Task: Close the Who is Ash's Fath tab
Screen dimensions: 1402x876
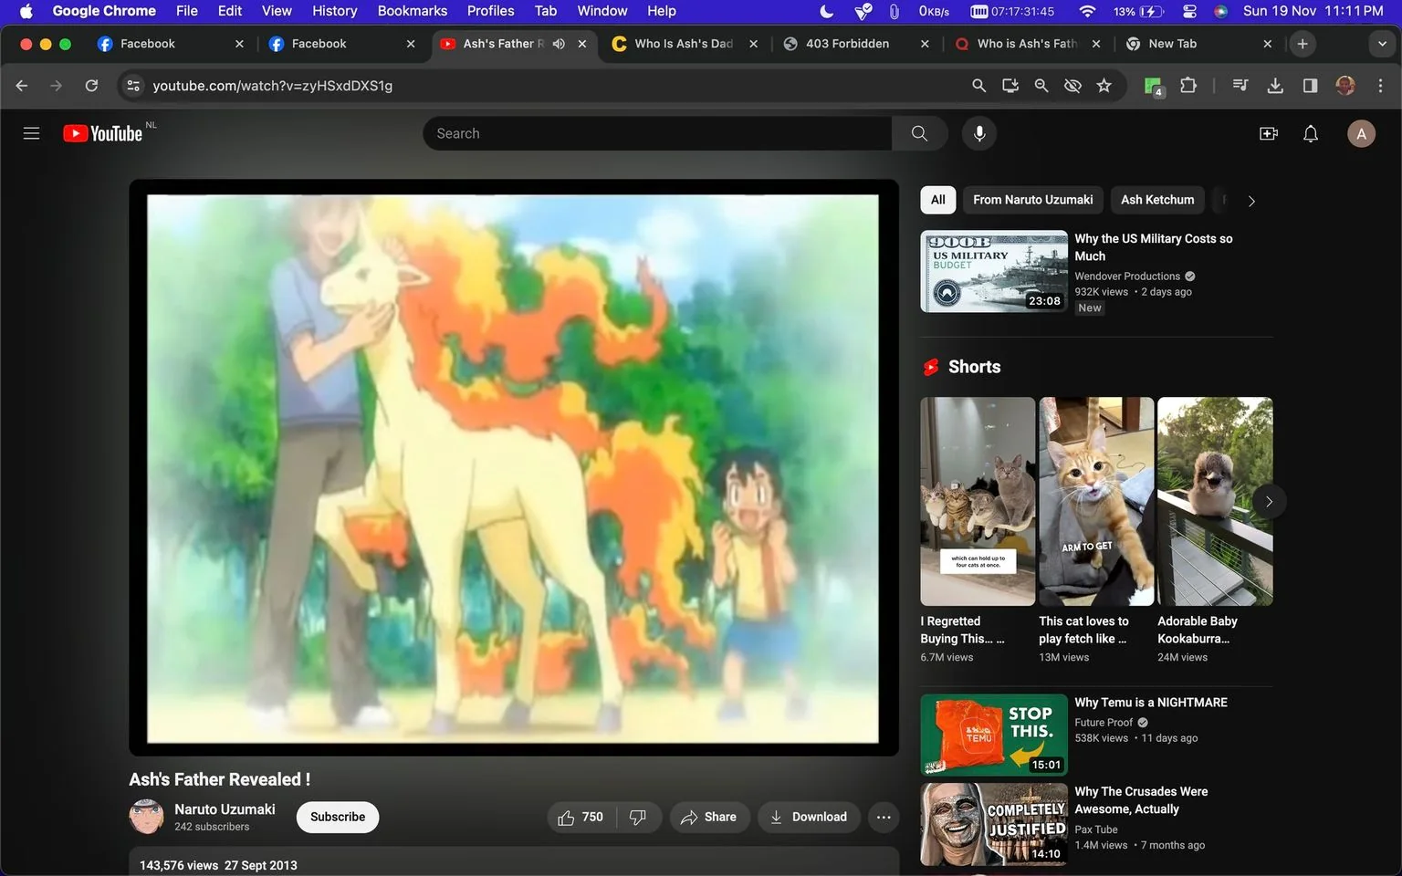Action: [x=1095, y=44]
